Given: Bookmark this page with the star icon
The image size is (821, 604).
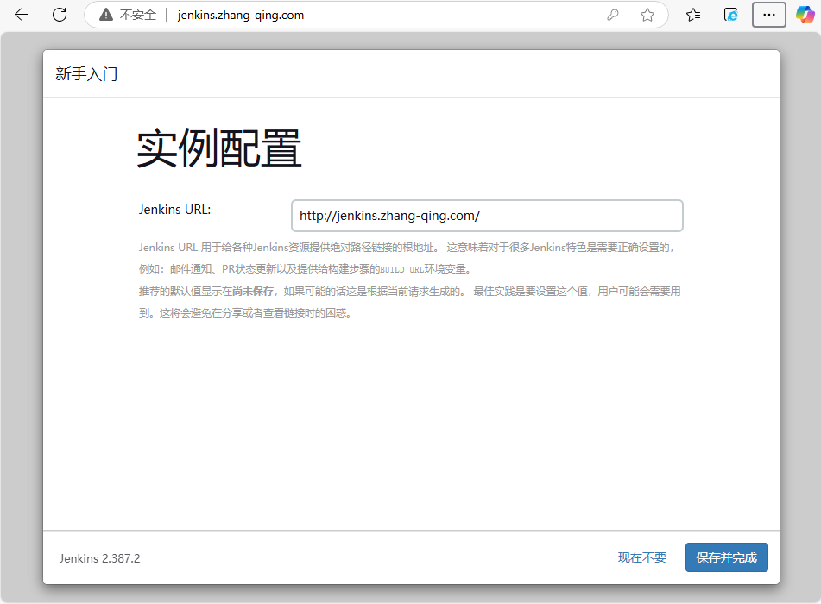Looking at the screenshot, I should 647,15.
